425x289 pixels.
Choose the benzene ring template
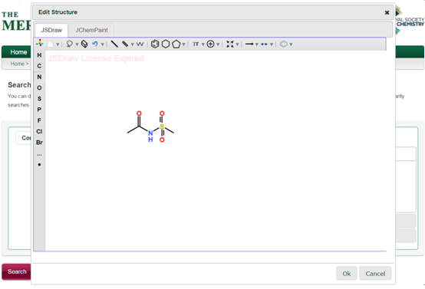[x=155, y=44]
